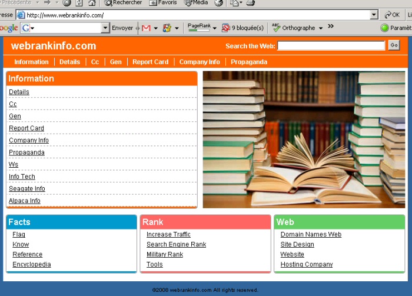This screenshot has height=296, width=412.
Task: Click the popup blocker icon
Action: (x=225, y=28)
